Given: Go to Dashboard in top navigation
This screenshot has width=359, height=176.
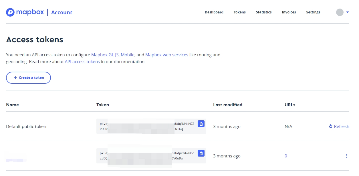Looking at the screenshot, I should click(x=214, y=12).
